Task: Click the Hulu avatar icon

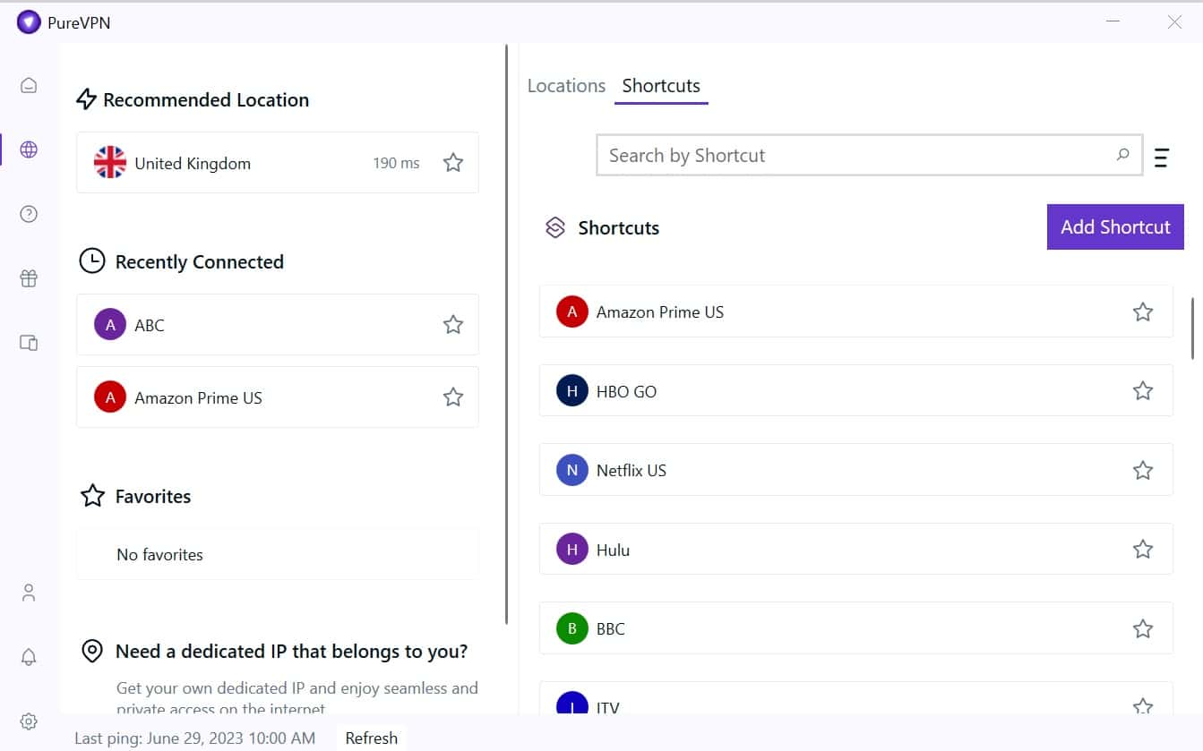Action: (572, 550)
